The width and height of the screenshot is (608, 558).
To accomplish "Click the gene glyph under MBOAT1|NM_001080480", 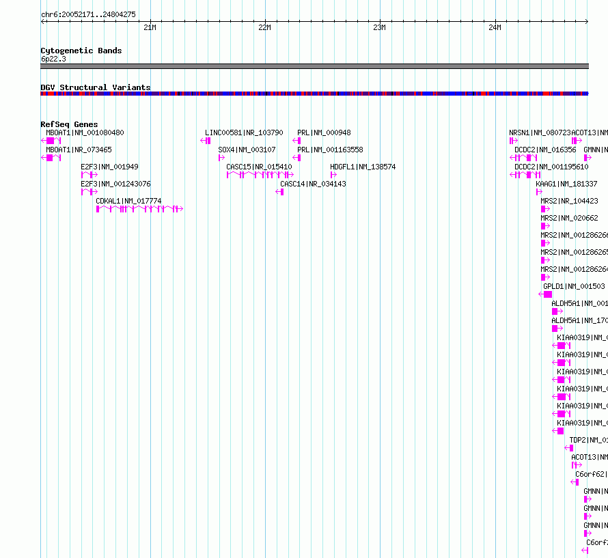I will tap(51, 141).
